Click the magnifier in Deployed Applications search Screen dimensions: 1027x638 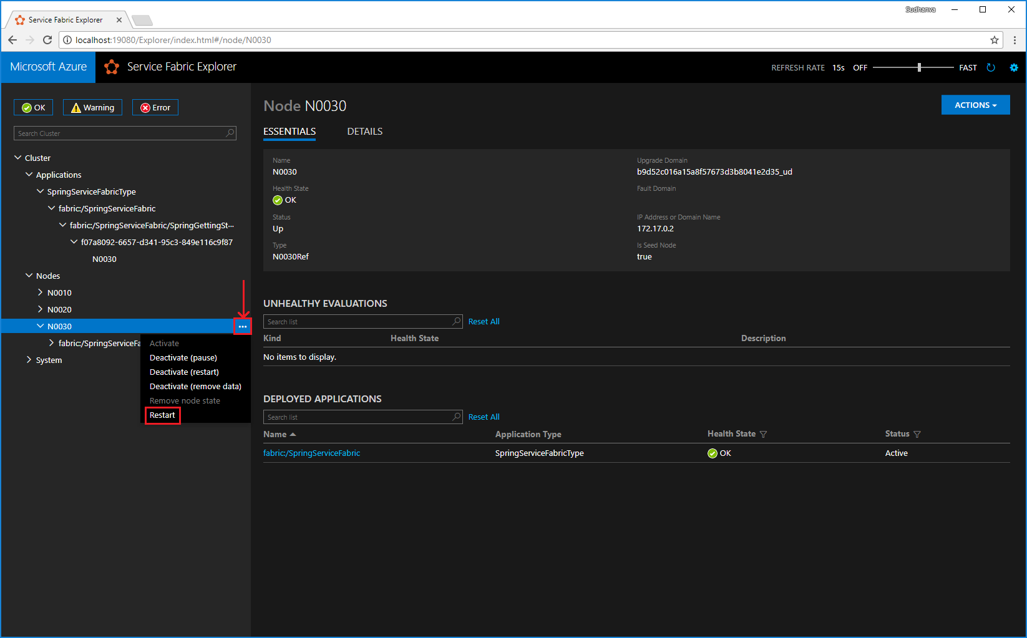(457, 417)
